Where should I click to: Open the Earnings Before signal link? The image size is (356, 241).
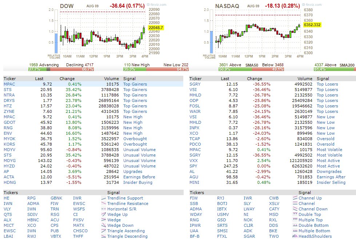coord(139,177)
